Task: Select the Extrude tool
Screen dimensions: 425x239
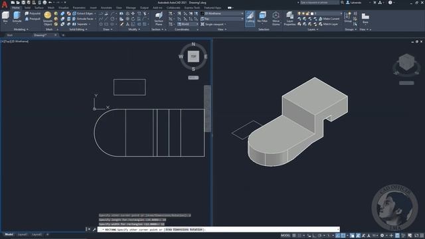Action: click(17, 17)
